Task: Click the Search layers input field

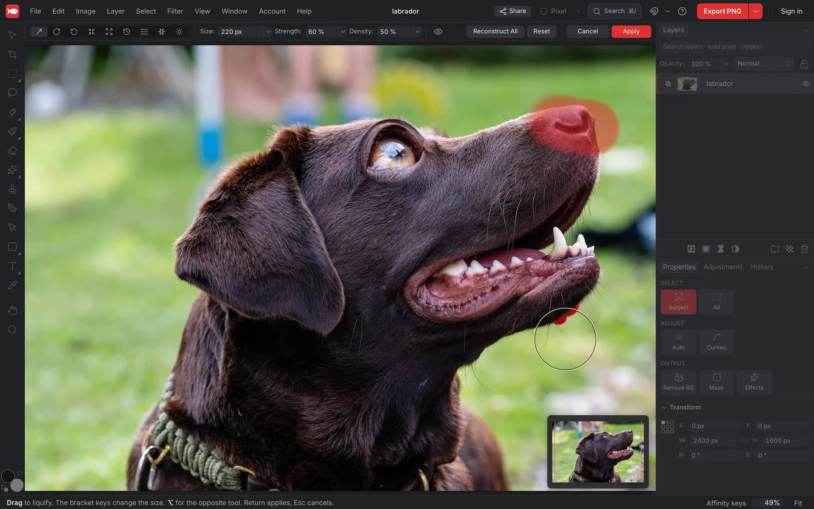Action: coord(734,47)
